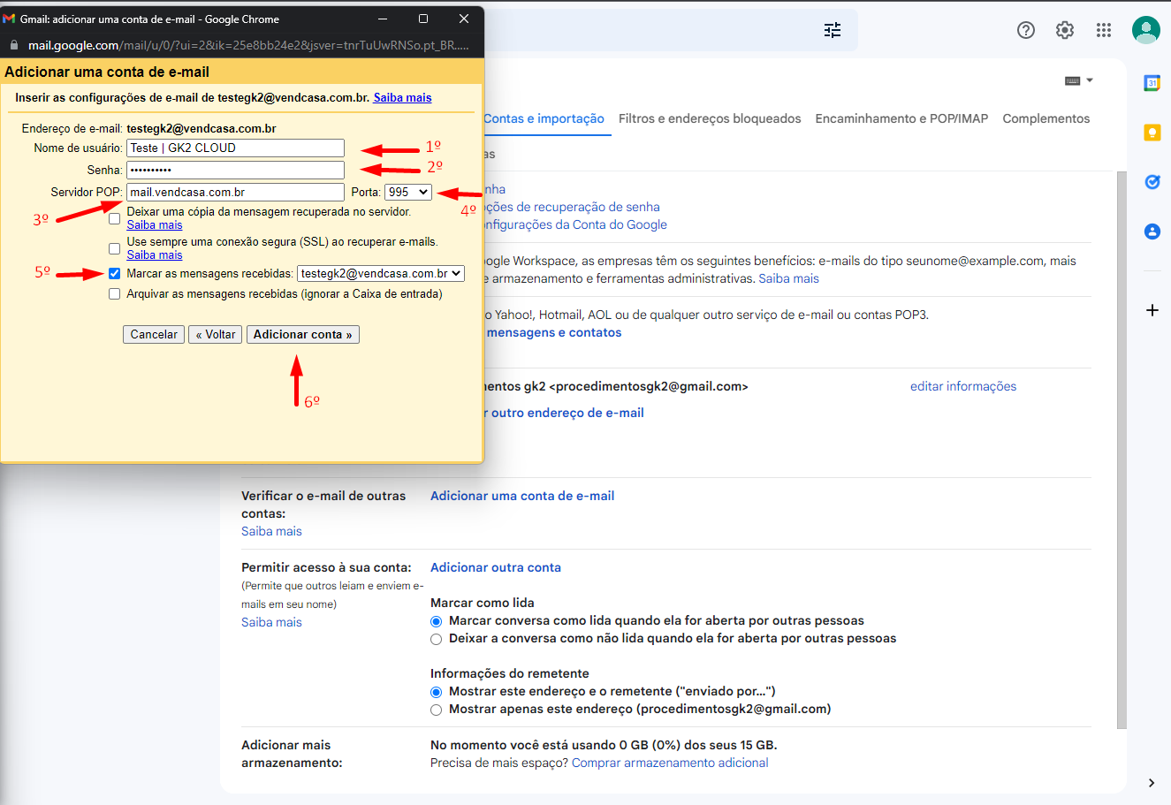
Task: Click 'Adicionar outra conta' link
Action: 496,567
